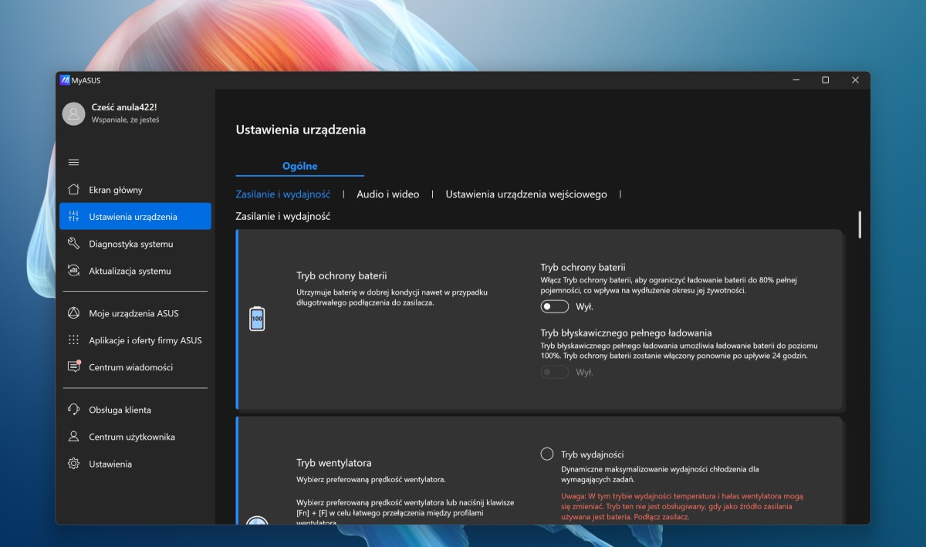Click the vertical scrollbar thumb
Viewport: 926px width, 547px height.
[x=860, y=225]
